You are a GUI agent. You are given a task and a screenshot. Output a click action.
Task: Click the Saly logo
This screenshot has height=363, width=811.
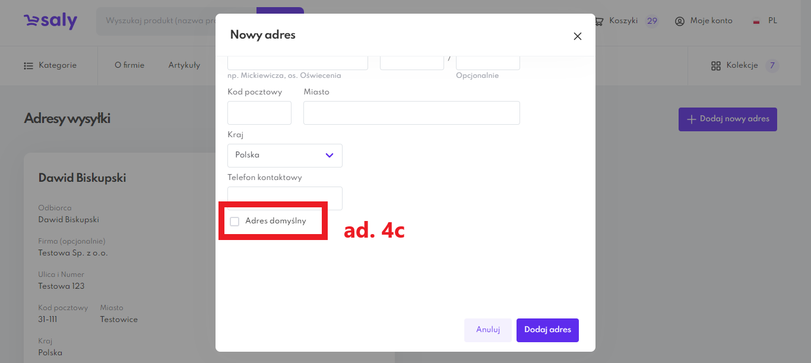(50, 21)
